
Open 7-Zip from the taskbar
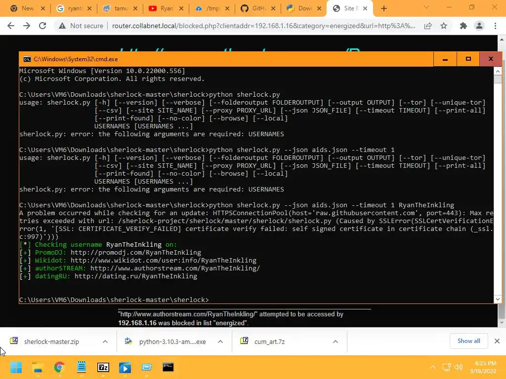click(x=103, y=367)
